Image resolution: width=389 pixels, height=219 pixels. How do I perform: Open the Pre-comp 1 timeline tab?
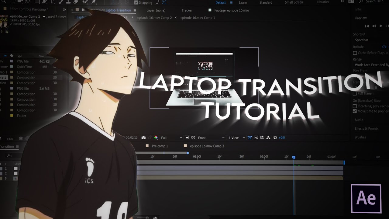[160, 146]
